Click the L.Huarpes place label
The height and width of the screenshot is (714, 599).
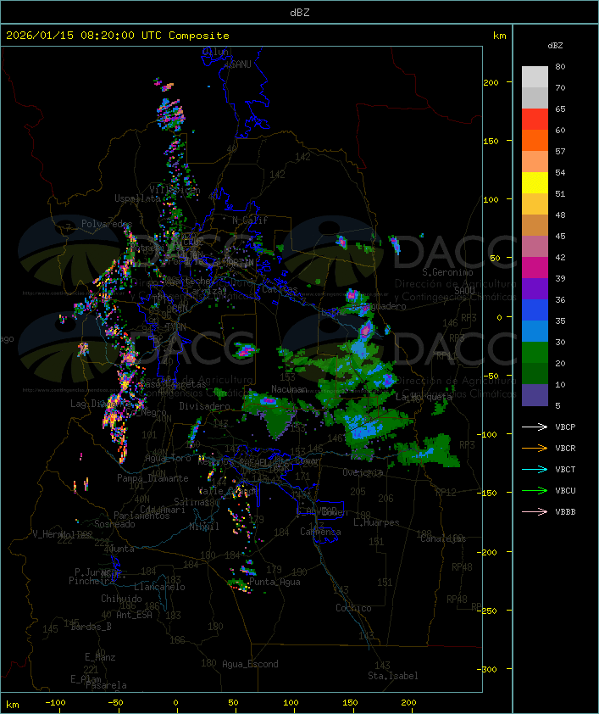click(x=376, y=522)
